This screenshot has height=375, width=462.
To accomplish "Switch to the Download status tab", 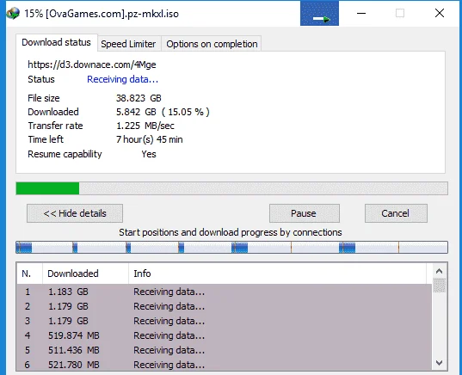I will pos(56,42).
